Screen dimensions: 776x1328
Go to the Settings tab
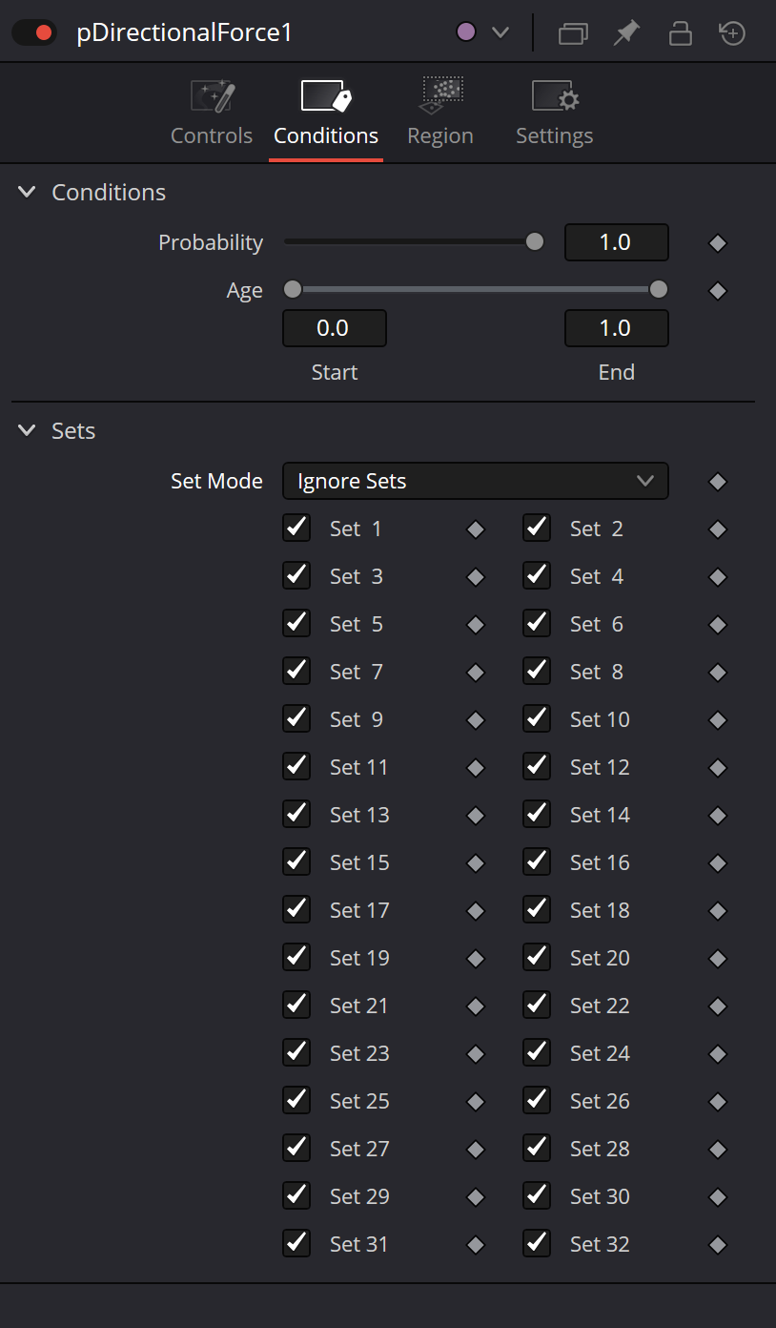click(x=555, y=114)
